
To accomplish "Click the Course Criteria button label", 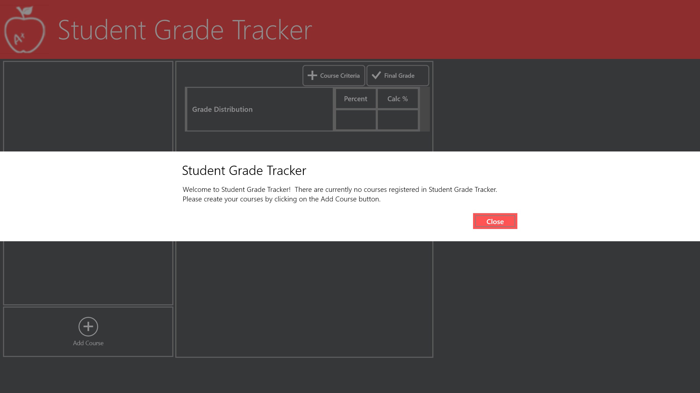I will point(340,76).
